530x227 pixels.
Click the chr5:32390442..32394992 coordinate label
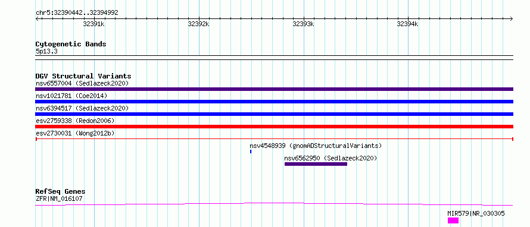tap(77, 12)
